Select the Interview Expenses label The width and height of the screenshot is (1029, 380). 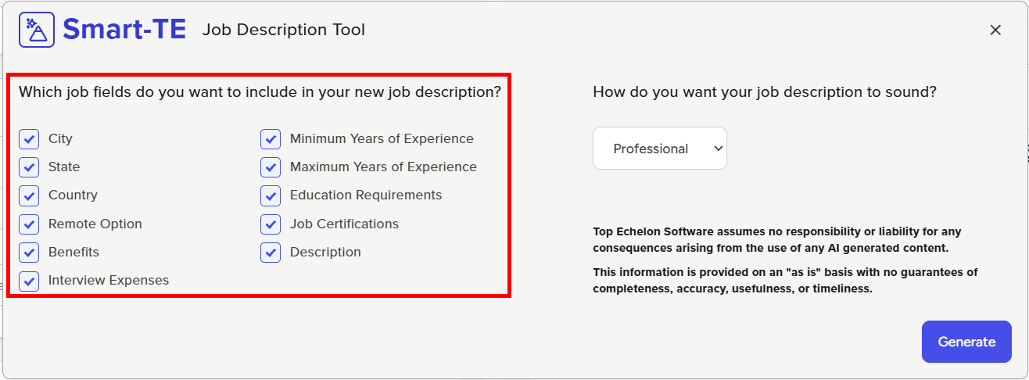109,280
